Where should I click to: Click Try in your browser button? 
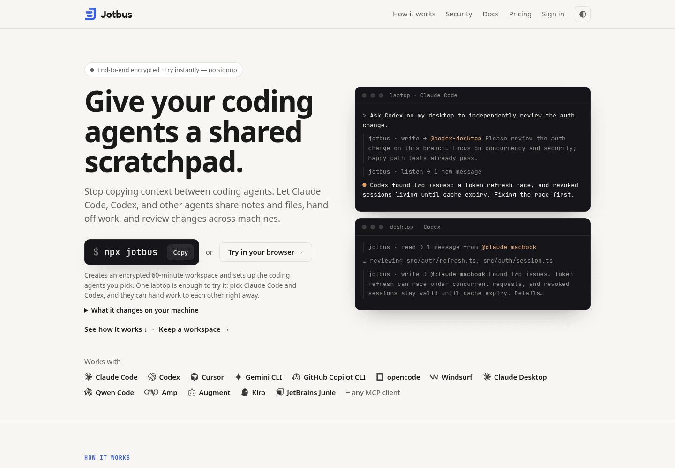(266, 252)
